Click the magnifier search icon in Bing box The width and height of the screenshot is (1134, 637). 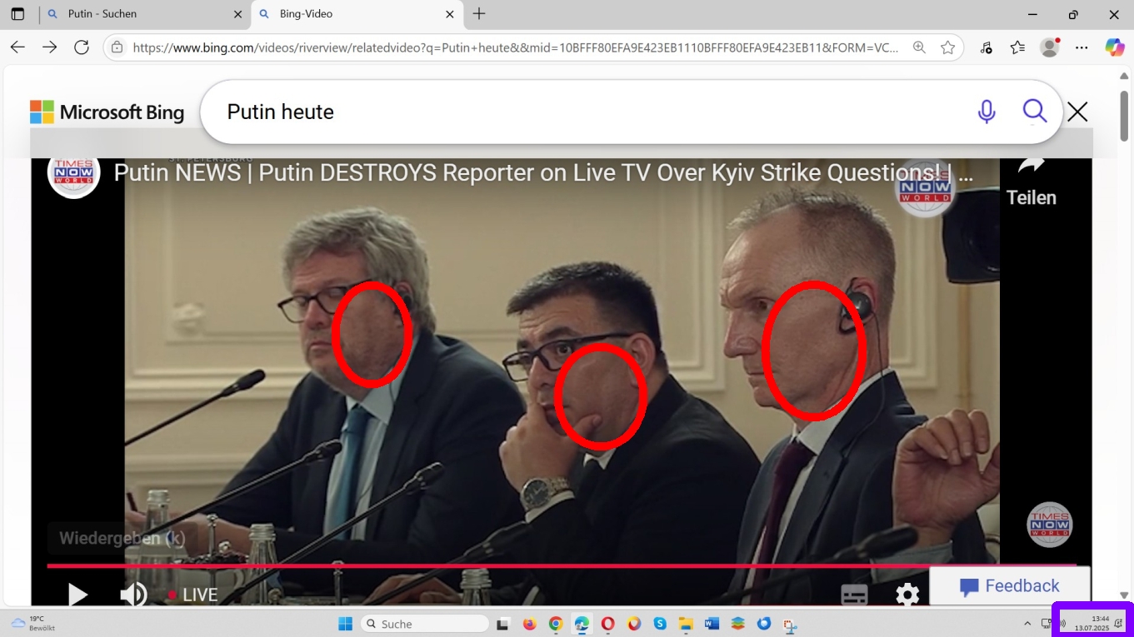point(1034,111)
